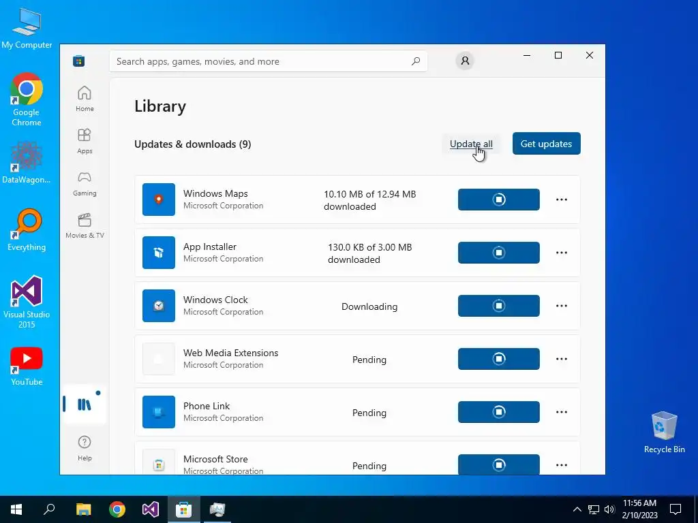
Task: Select My Computer desktop icon
Action: pyautogui.click(x=27, y=28)
